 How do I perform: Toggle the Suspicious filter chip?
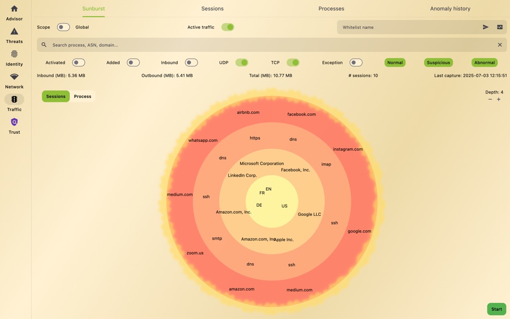click(x=439, y=62)
